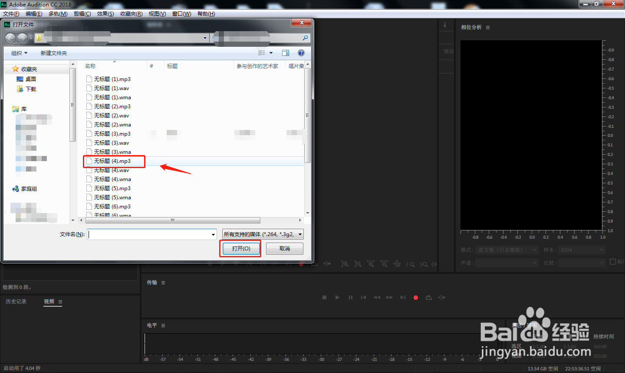625x373 pixels.
Task: Open the 模式 histogram dropdown
Action: [x=507, y=250]
